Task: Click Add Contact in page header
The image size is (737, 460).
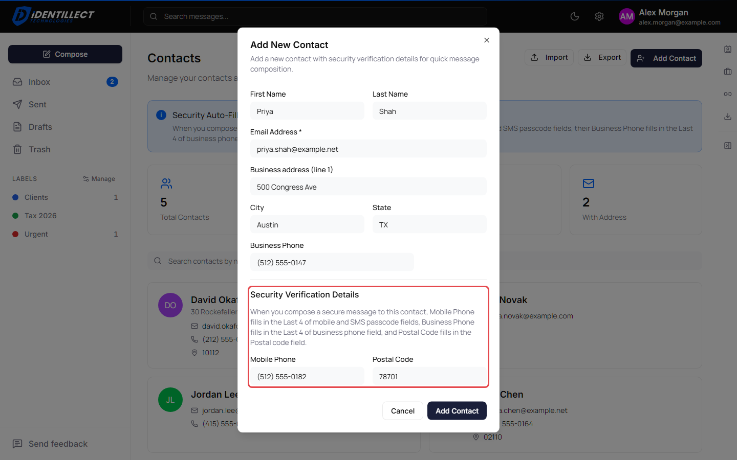Action: click(666, 58)
